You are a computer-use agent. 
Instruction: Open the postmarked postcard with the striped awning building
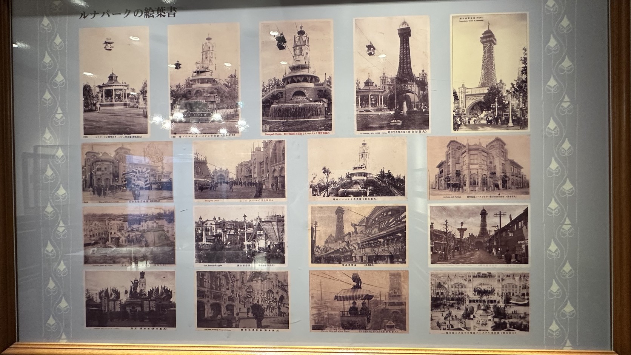(x=128, y=172)
